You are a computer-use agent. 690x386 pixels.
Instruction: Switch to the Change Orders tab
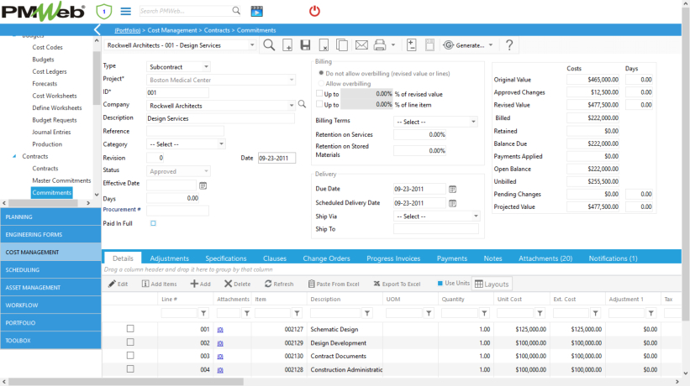[326, 258]
